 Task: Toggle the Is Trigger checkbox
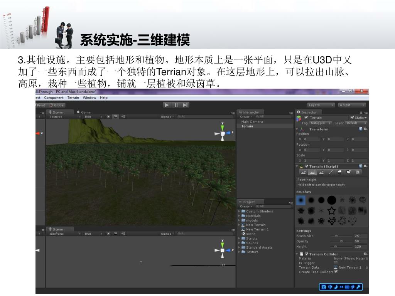336,263
